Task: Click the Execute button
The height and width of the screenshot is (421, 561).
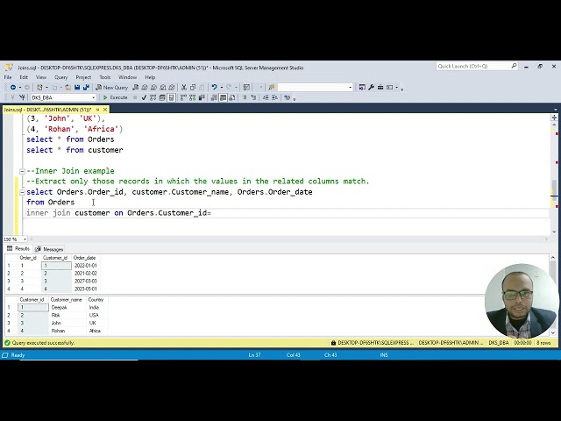Action: coord(115,97)
